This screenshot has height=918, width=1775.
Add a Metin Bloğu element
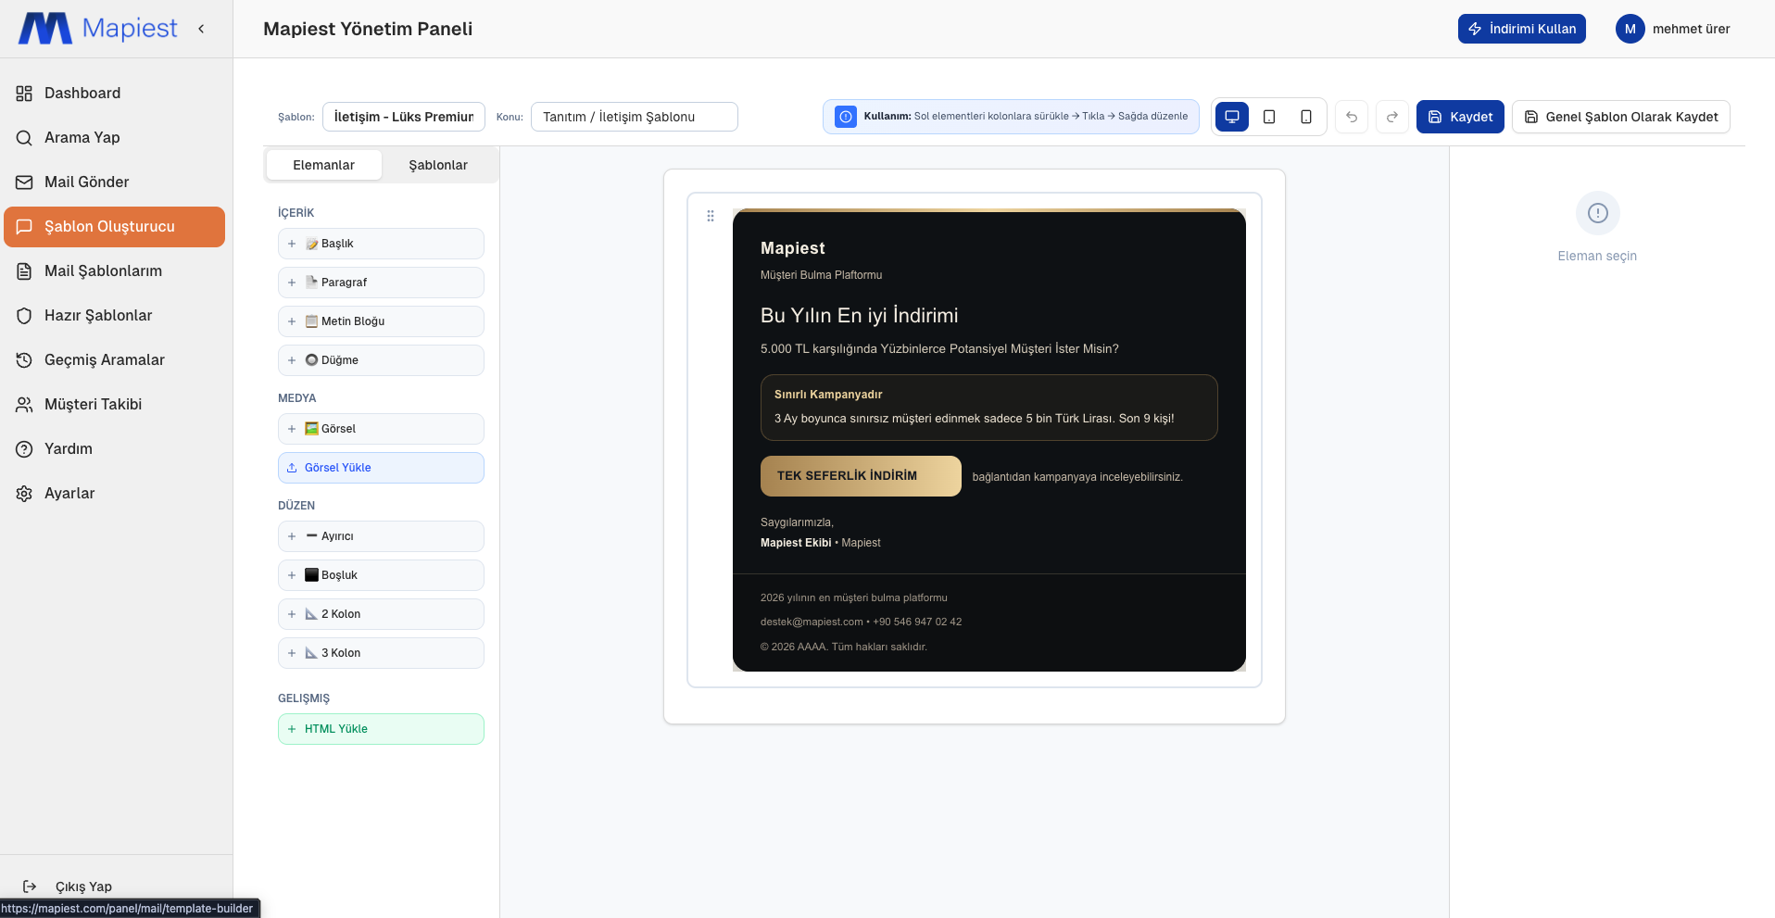381,321
